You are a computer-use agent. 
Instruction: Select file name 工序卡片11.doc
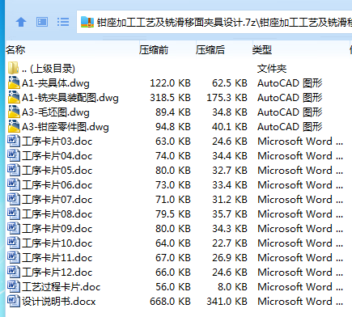tap(57, 258)
